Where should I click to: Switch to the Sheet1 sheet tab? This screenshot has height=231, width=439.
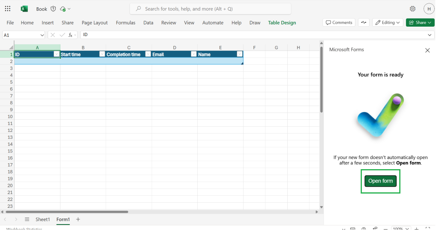(42, 219)
